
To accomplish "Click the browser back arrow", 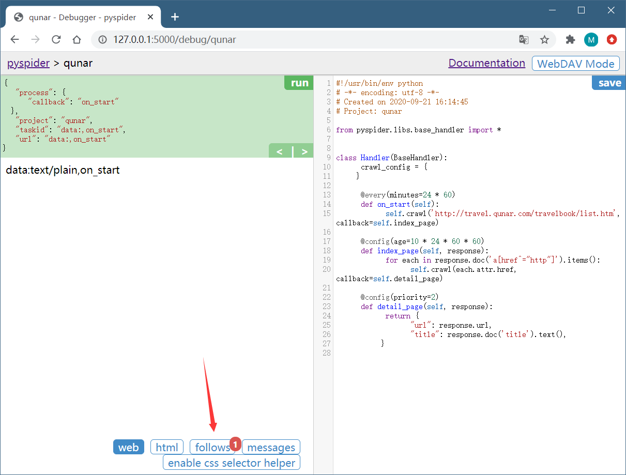I will [x=15, y=40].
